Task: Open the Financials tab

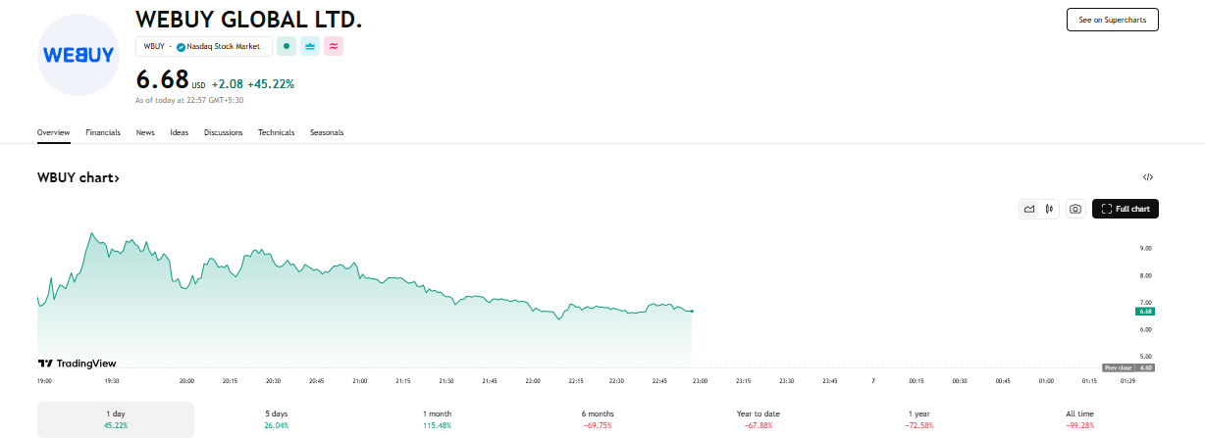Action: (x=103, y=132)
